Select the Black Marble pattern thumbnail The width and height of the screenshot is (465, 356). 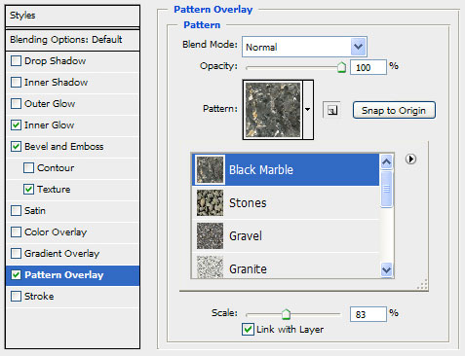[x=210, y=169]
